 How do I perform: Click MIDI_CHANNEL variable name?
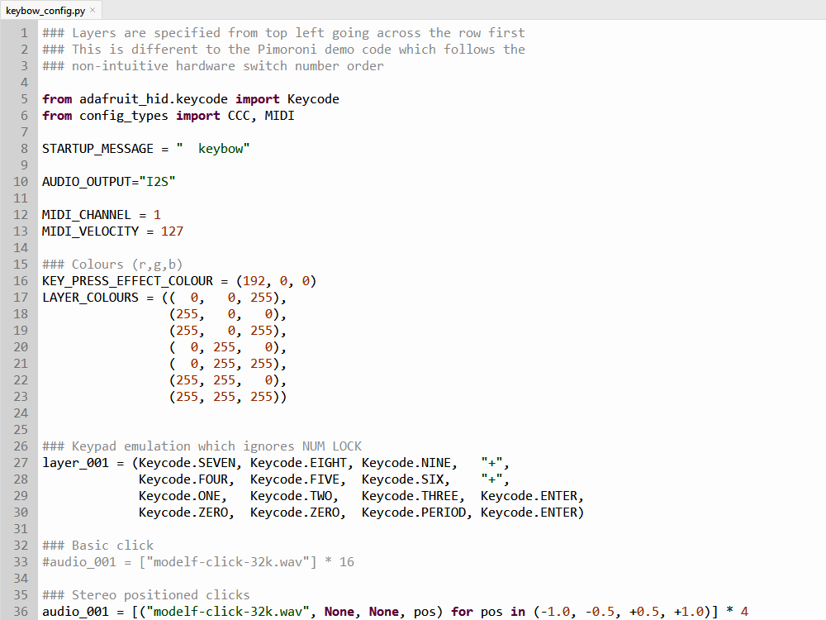pyautogui.click(x=87, y=215)
